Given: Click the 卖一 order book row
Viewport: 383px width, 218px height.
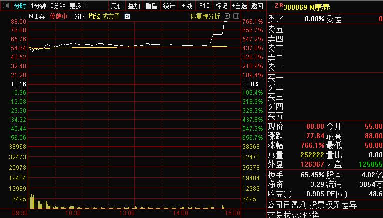Looking at the screenshot, I should click(x=325, y=67).
